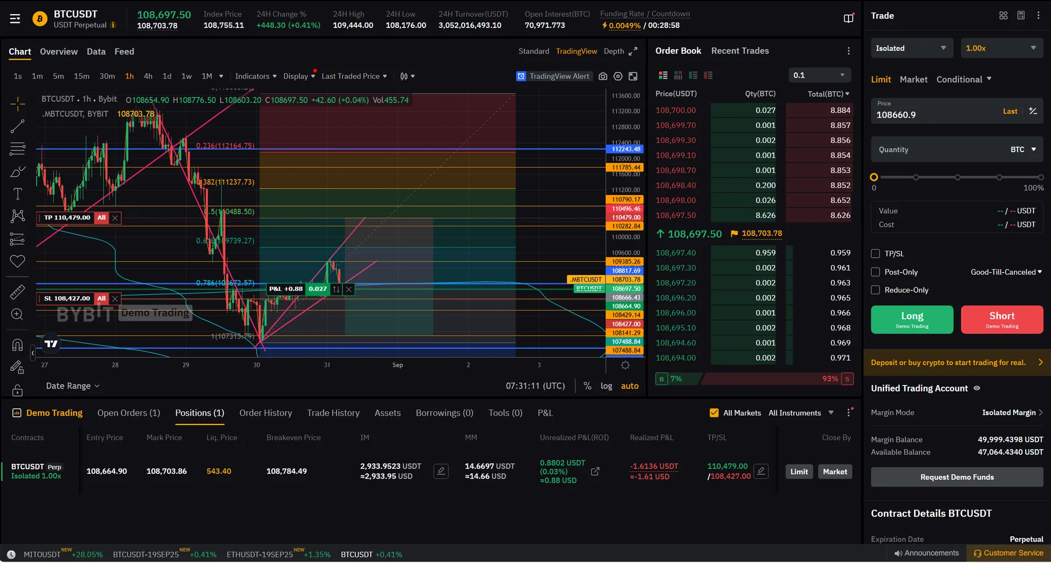The width and height of the screenshot is (1051, 563).
Task: Toggle log scale on chart
Action: tap(606, 386)
